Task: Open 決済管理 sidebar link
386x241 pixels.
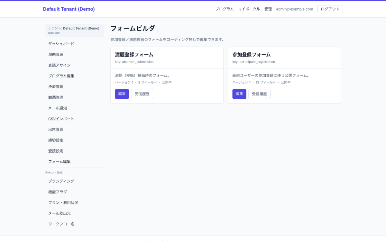Action: (x=75, y=87)
